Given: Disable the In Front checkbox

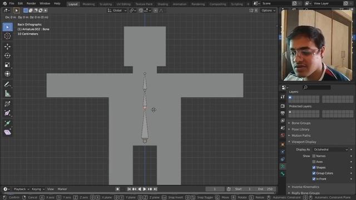Looking at the screenshot, I should [314, 179].
